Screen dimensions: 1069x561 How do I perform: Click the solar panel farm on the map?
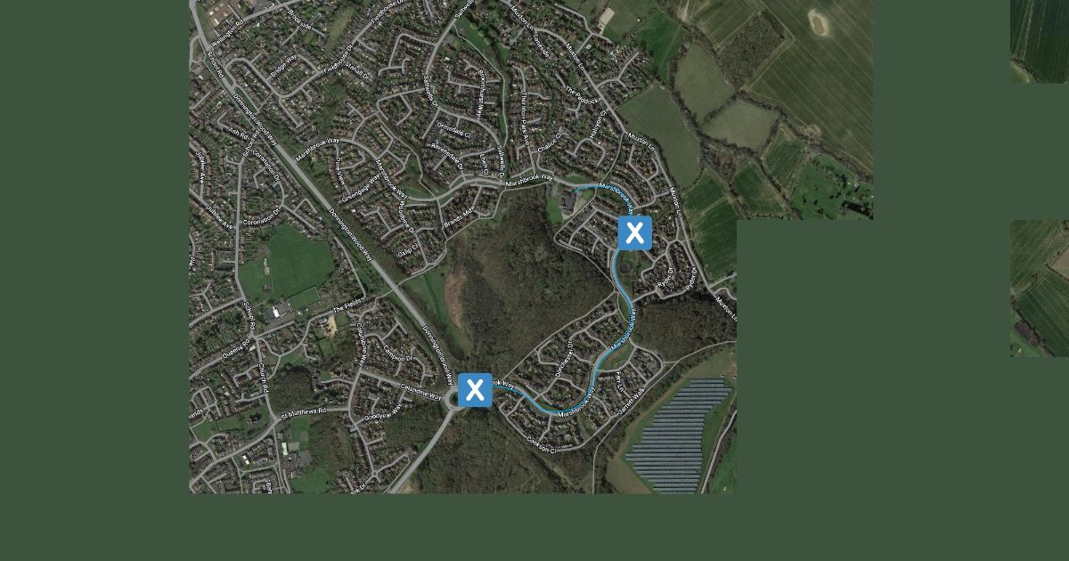tap(677, 435)
